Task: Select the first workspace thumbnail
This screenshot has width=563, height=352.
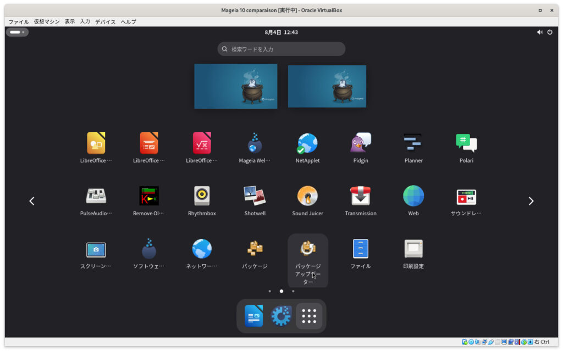Action: pos(235,86)
